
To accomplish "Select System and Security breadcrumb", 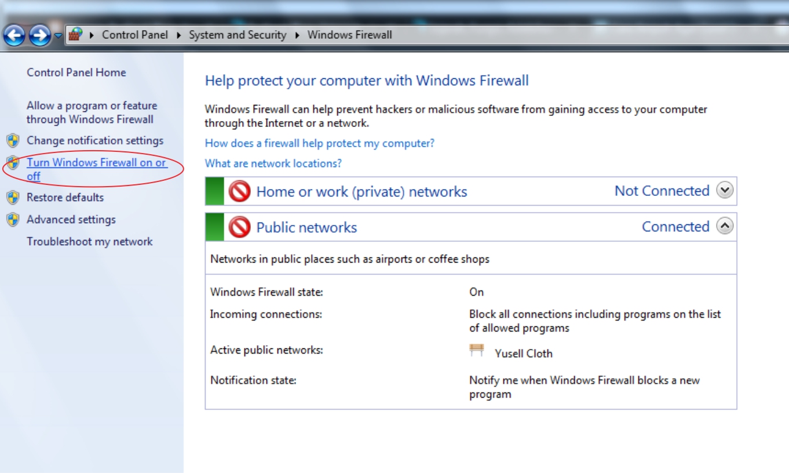I will click(238, 35).
